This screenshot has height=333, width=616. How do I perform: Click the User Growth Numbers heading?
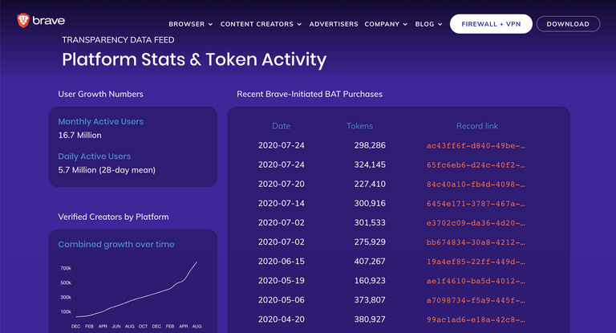(x=100, y=94)
